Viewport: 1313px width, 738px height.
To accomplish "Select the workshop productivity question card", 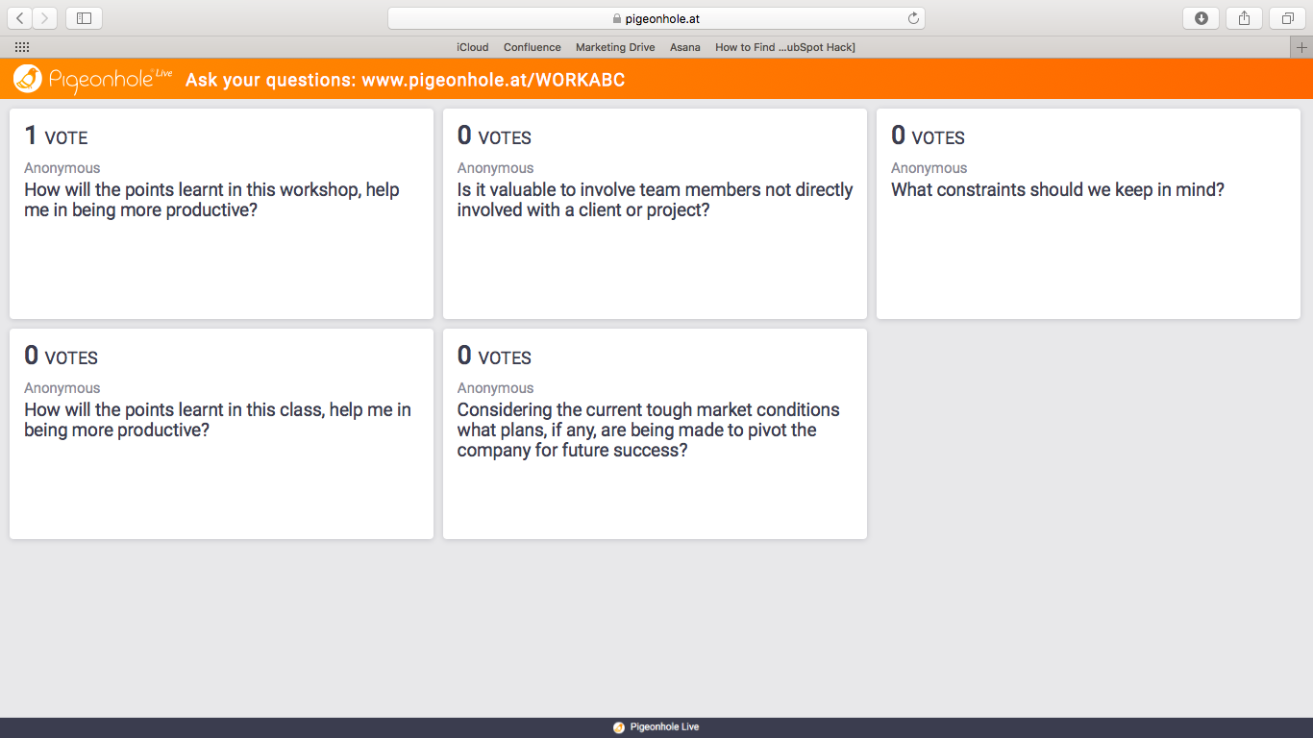I will (221, 213).
